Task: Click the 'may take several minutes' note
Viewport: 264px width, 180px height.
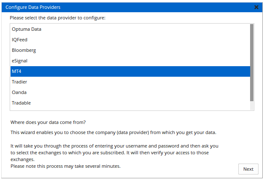Action: pos(65,166)
